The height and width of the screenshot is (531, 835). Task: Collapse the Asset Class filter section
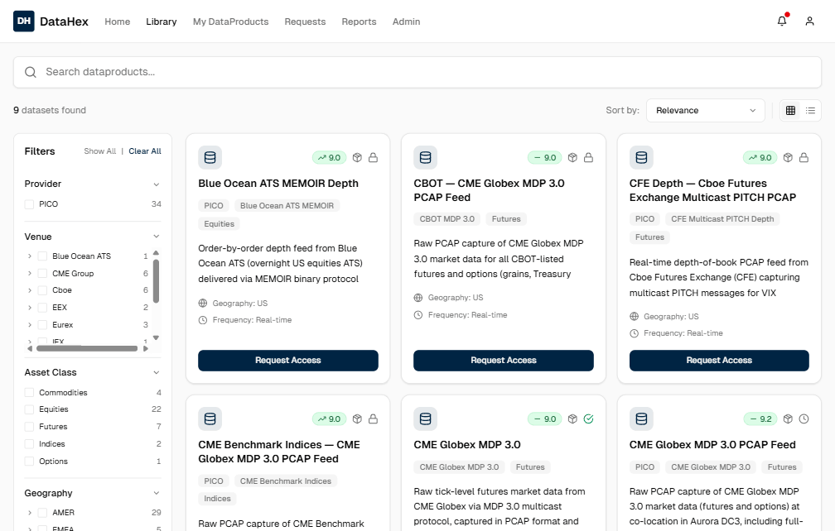click(156, 372)
